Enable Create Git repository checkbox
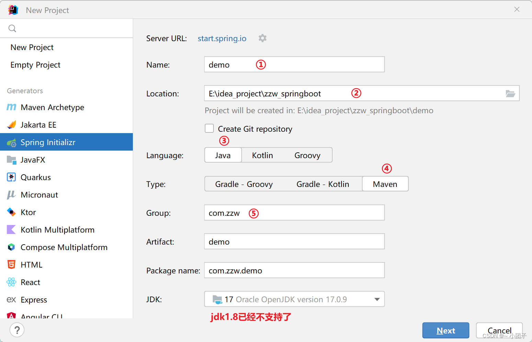This screenshot has height=342, width=532. (x=209, y=128)
